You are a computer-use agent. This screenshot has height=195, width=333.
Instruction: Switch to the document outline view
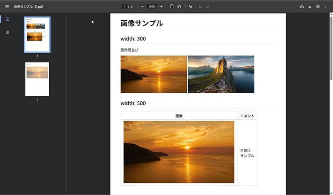[7, 32]
